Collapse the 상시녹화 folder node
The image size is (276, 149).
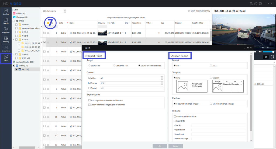(13, 40)
